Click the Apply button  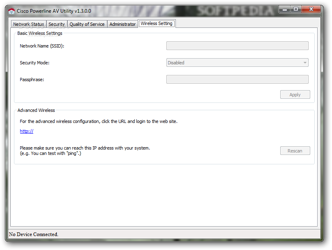tap(295, 95)
